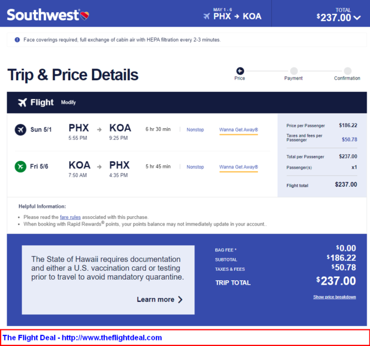The height and width of the screenshot is (346, 370).
Task: Click the green returning flight icon for Fri 5/6
Action: [x=20, y=166]
